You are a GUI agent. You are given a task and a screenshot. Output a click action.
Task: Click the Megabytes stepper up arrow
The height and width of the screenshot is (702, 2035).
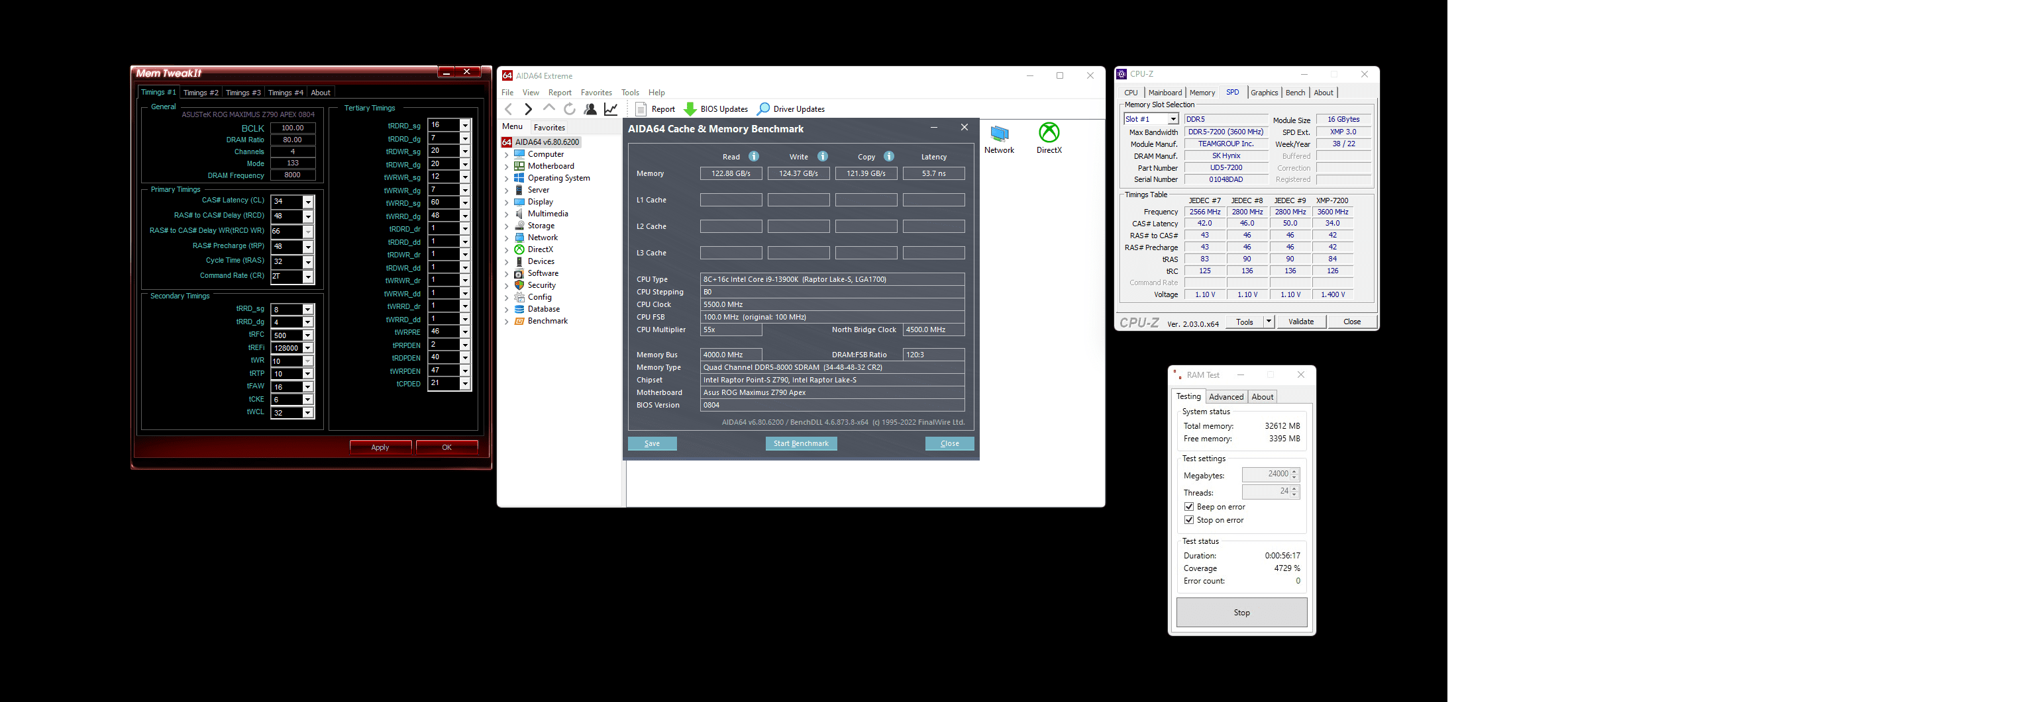click(x=1294, y=471)
